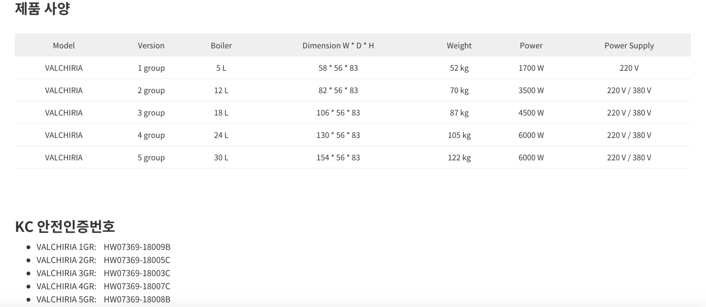Select the 105 kg weight cell
The height and width of the screenshot is (307, 706).
pos(459,135)
